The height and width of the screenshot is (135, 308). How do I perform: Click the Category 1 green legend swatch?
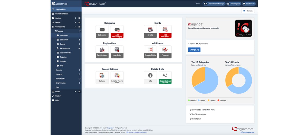click(x=189, y=100)
